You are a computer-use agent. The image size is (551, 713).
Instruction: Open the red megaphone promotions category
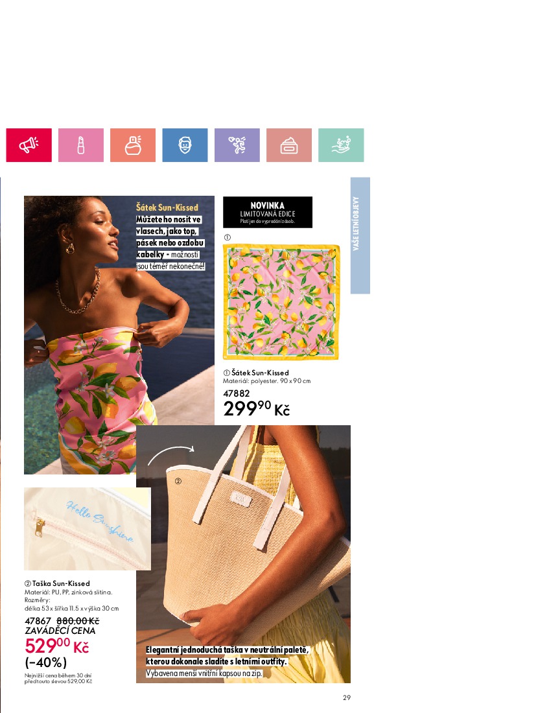tap(29, 145)
